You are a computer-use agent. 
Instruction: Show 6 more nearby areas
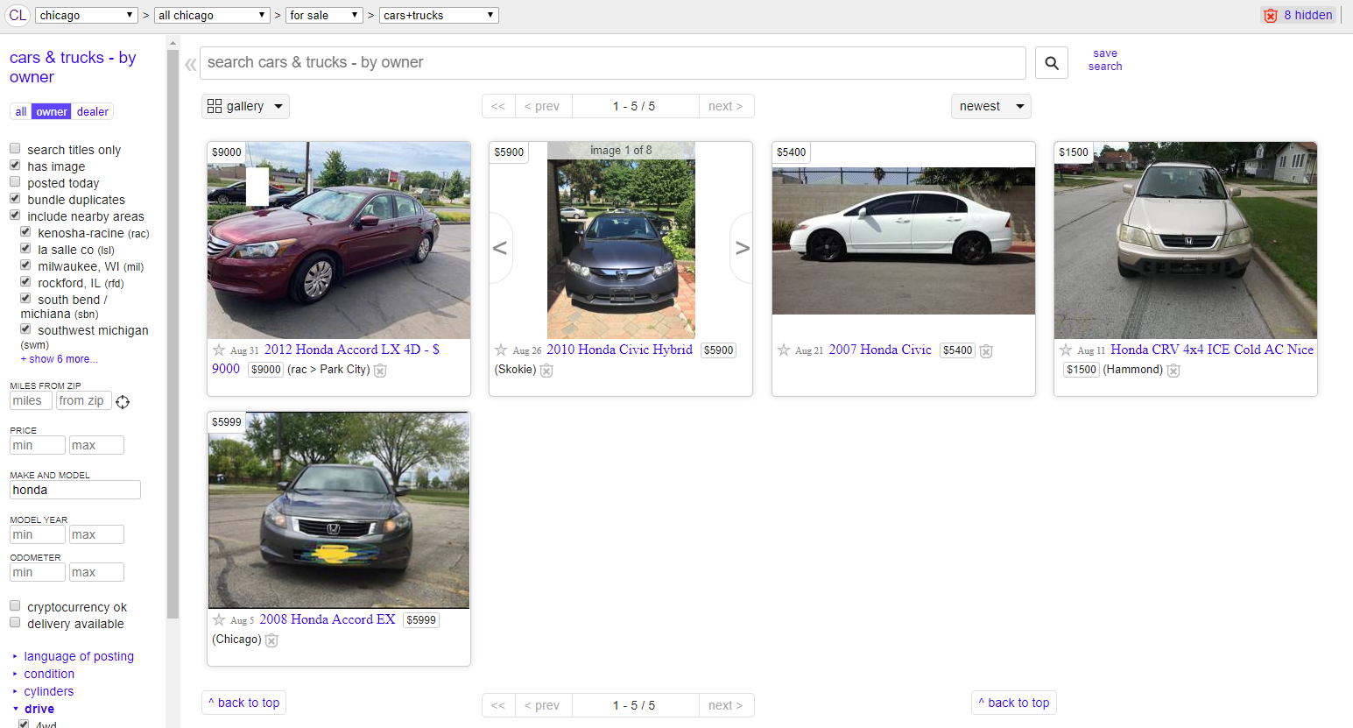pyautogui.click(x=59, y=359)
